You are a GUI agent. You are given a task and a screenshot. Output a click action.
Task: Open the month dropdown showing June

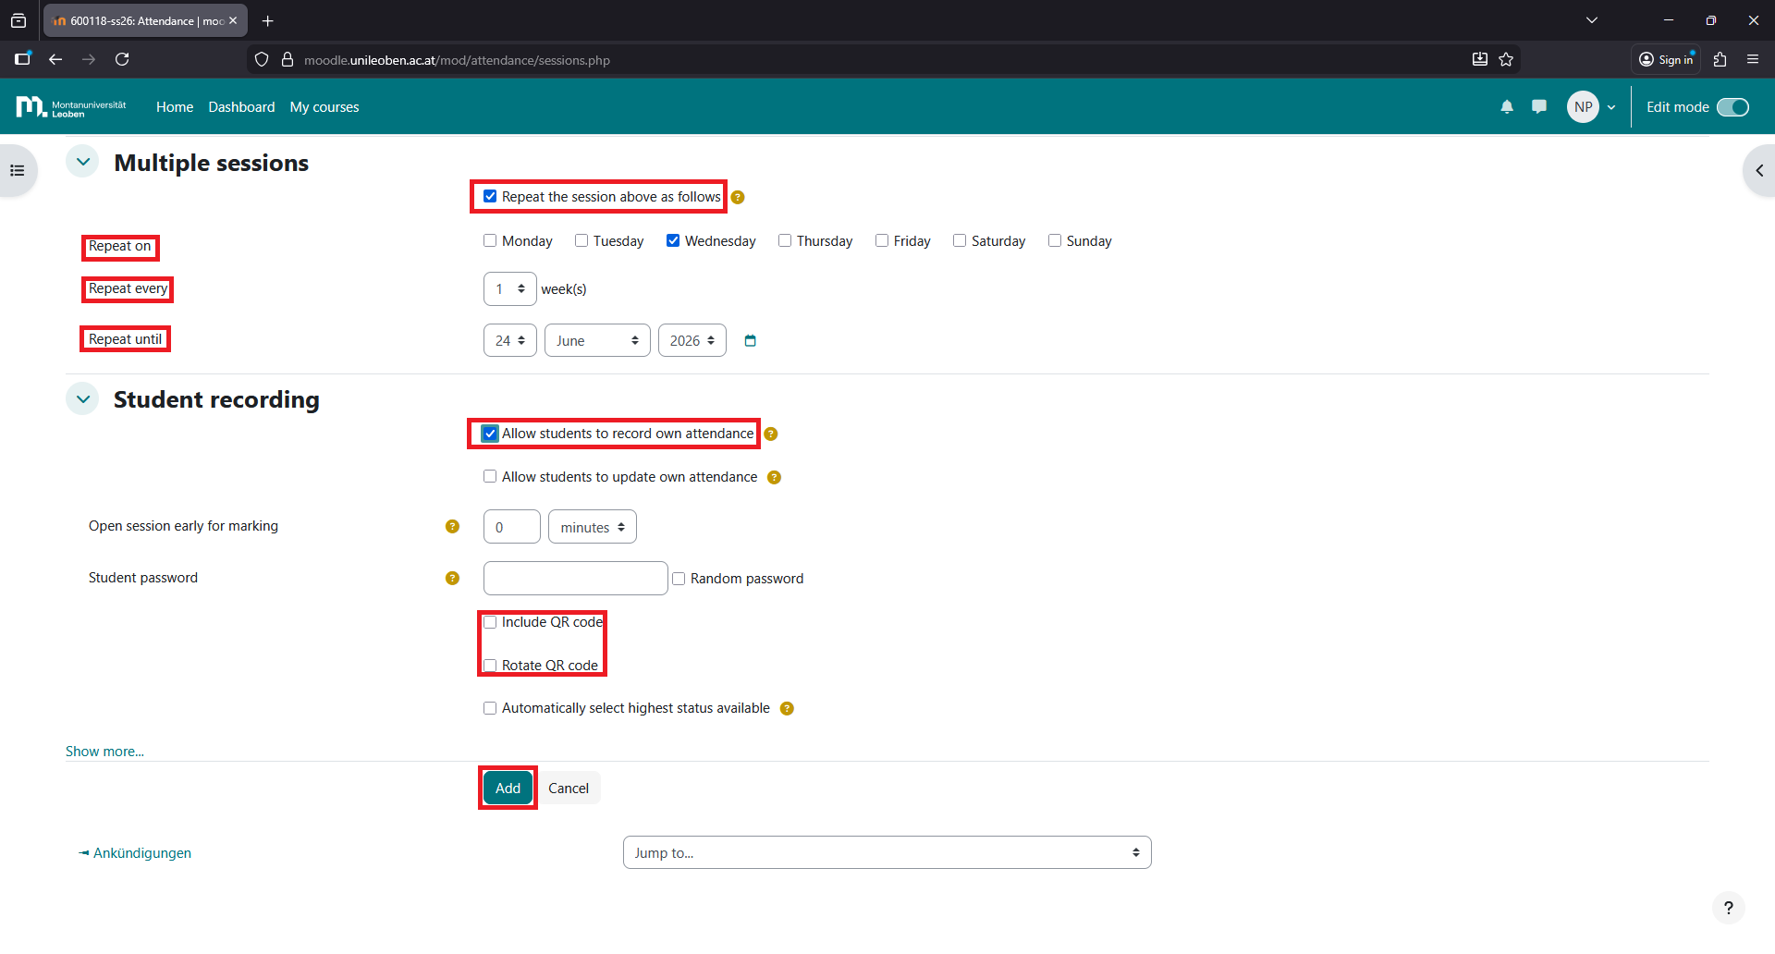click(597, 341)
